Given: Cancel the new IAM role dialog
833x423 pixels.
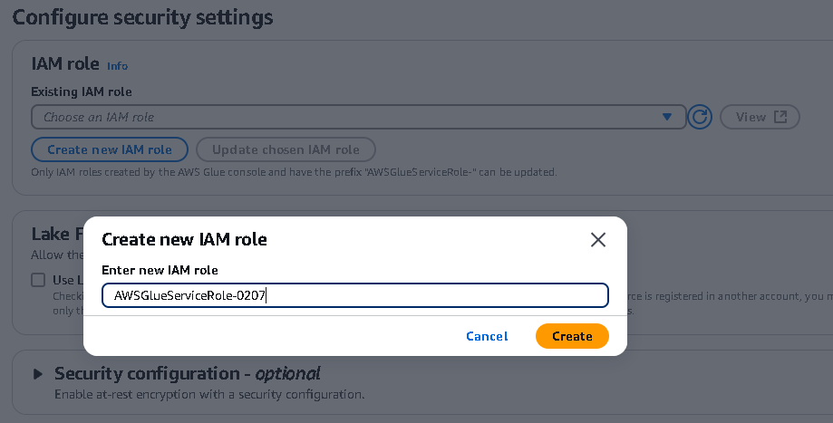Looking at the screenshot, I should (x=487, y=336).
